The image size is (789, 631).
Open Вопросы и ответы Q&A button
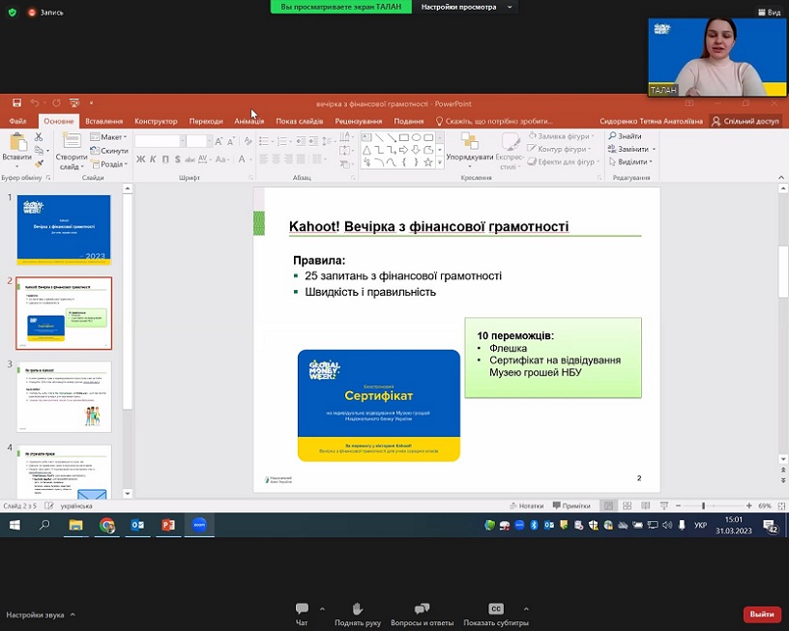pyautogui.click(x=422, y=615)
